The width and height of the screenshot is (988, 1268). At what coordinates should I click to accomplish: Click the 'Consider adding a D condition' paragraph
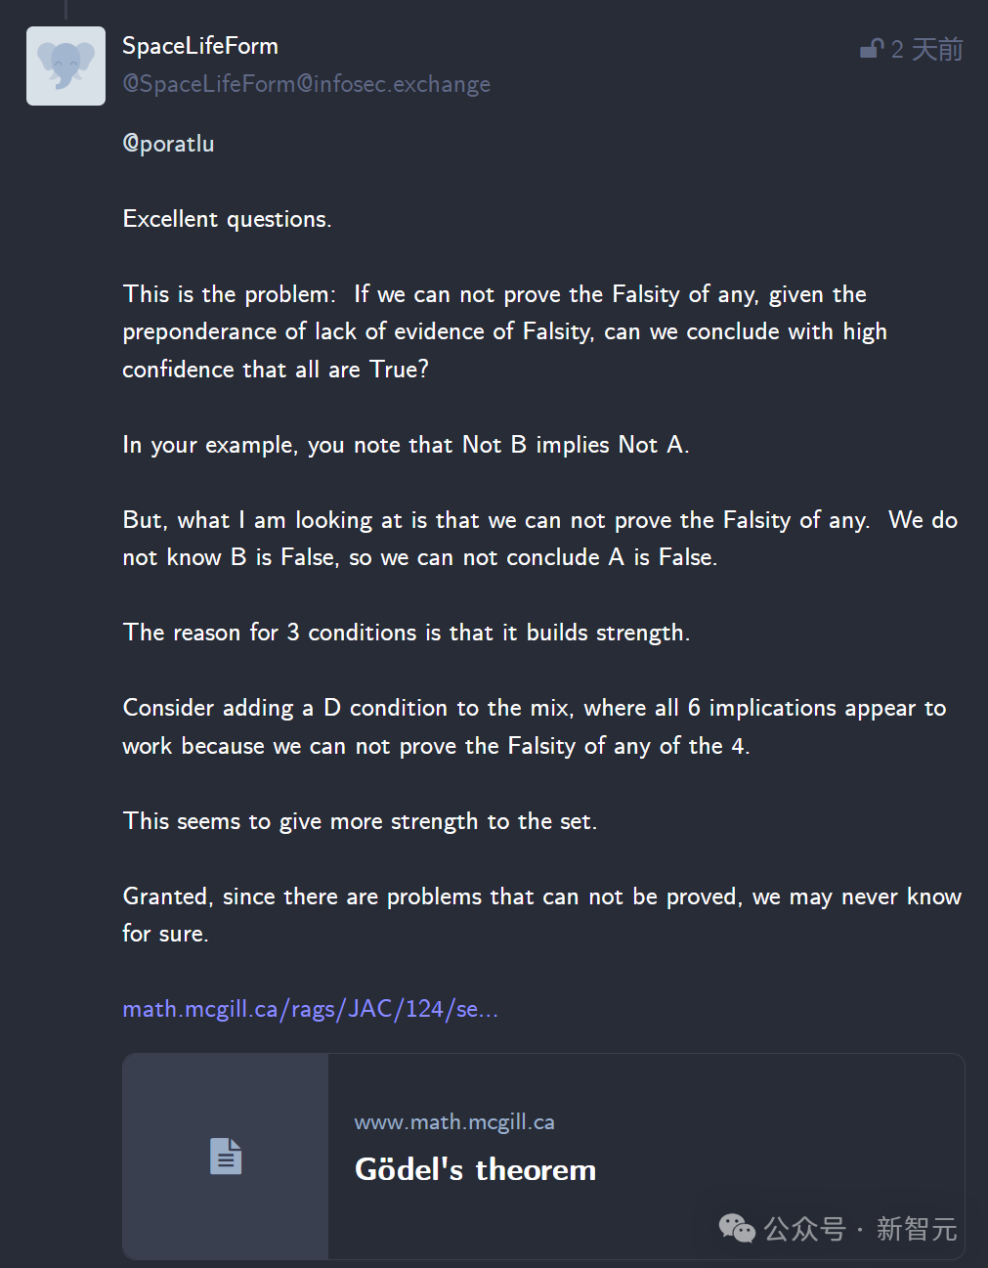coord(535,726)
